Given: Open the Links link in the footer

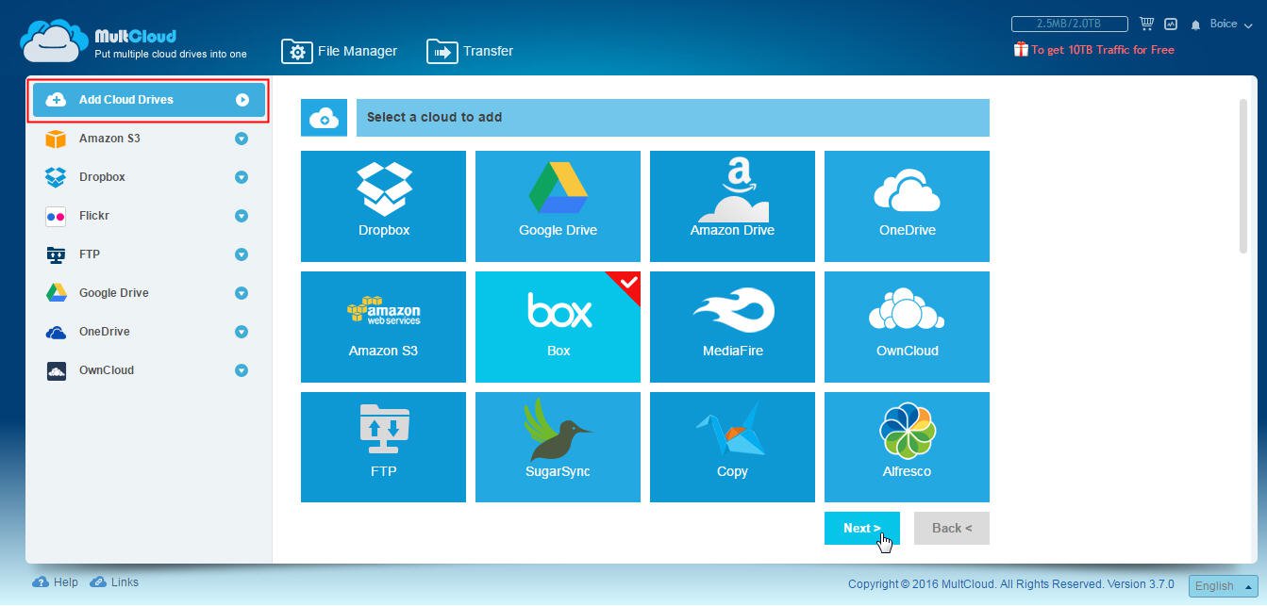Looking at the screenshot, I should pyautogui.click(x=114, y=582).
